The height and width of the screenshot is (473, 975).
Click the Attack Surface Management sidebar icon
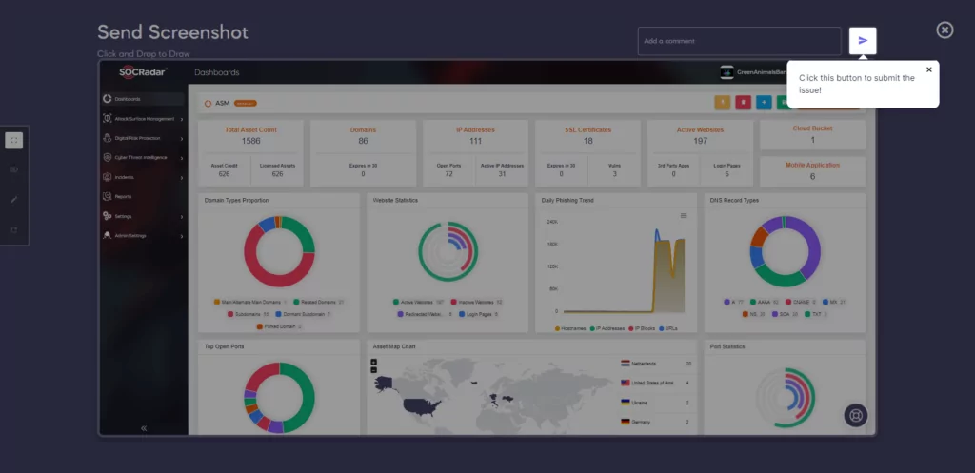[107, 118]
